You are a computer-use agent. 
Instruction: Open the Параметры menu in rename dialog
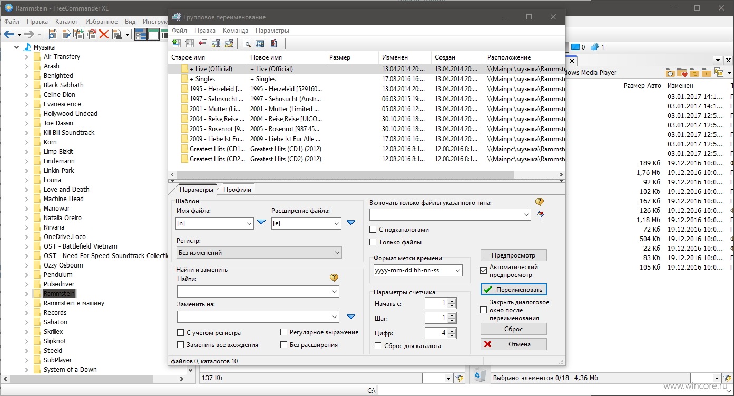pos(272,31)
